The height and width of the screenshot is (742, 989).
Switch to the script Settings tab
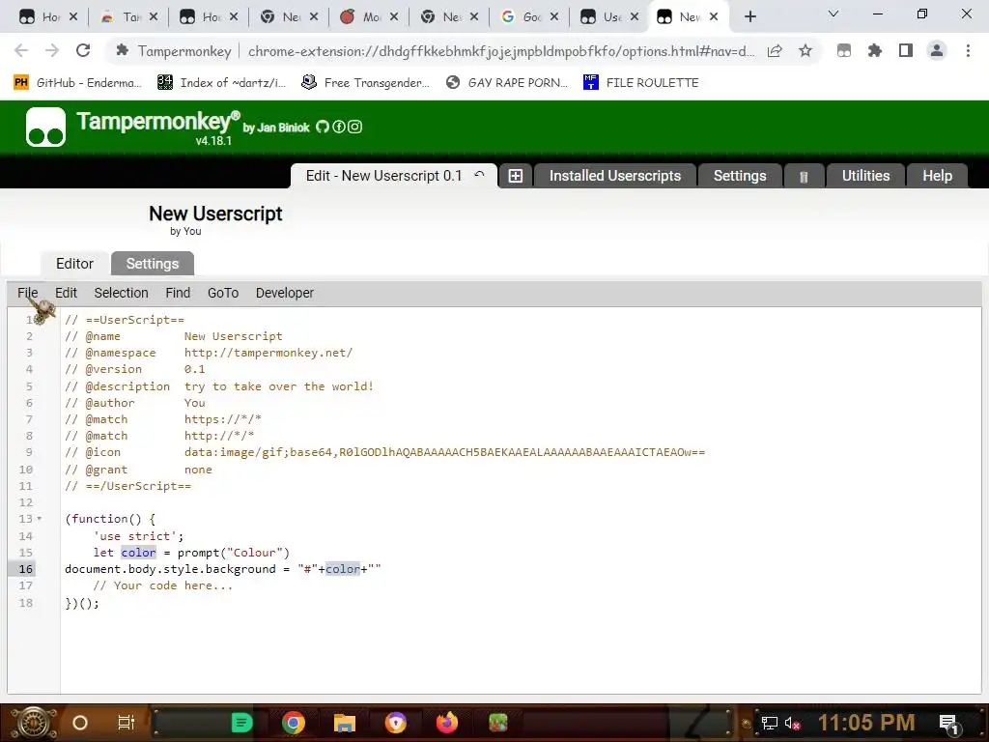click(152, 264)
